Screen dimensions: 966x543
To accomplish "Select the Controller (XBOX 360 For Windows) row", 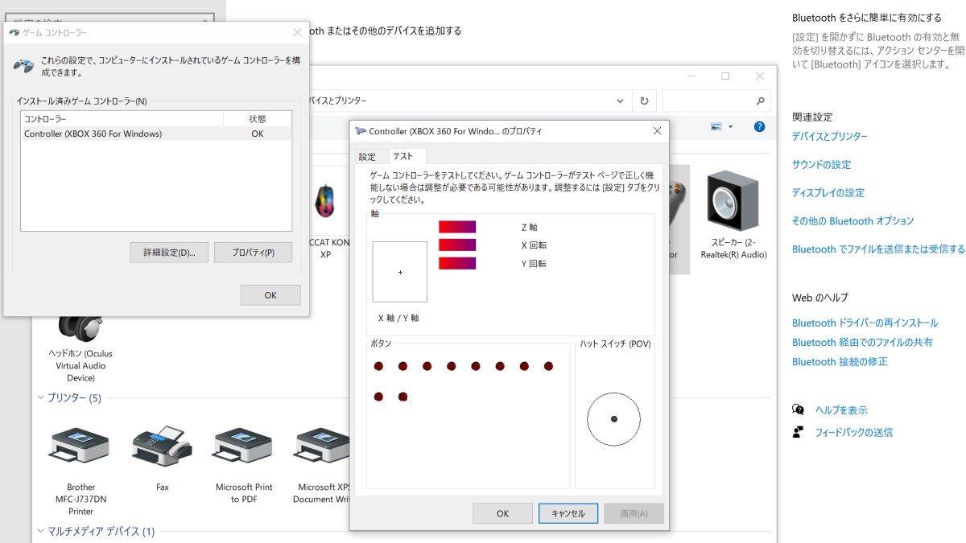I will coord(156,134).
